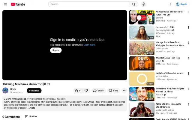The image size is (192, 120).
Task: Start voice search with microphone icon
Action: coord(144,4)
